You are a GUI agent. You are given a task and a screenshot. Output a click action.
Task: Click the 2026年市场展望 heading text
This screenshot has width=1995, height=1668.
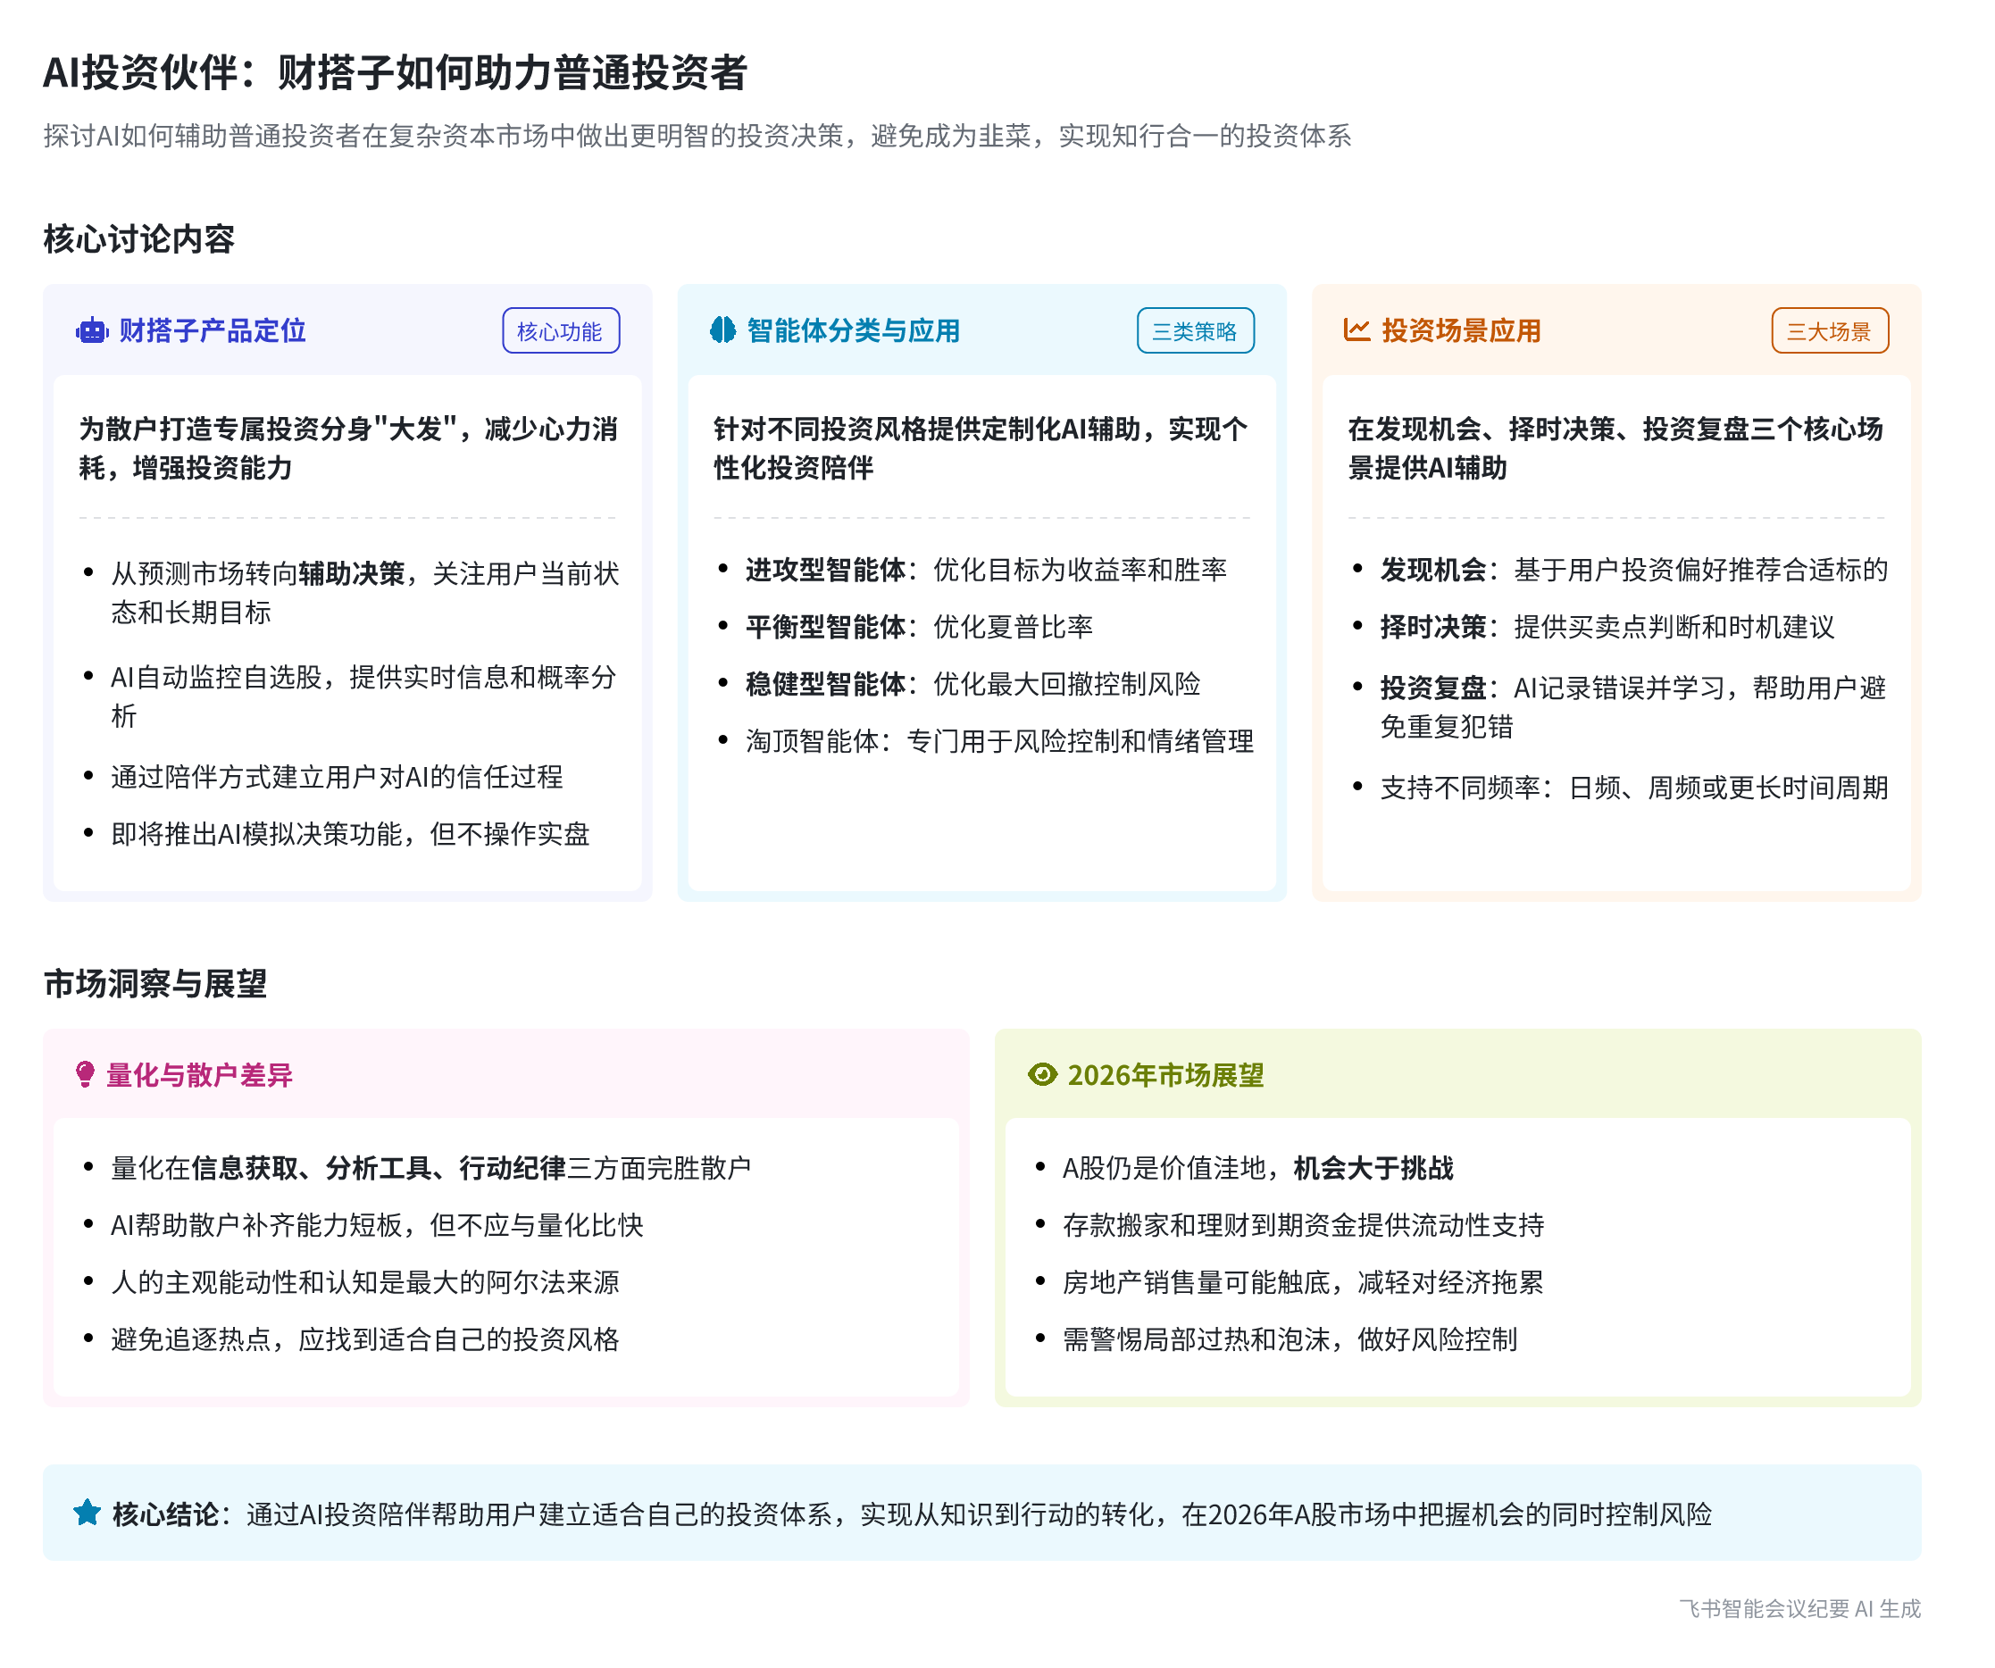pyautogui.click(x=1165, y=1074)
